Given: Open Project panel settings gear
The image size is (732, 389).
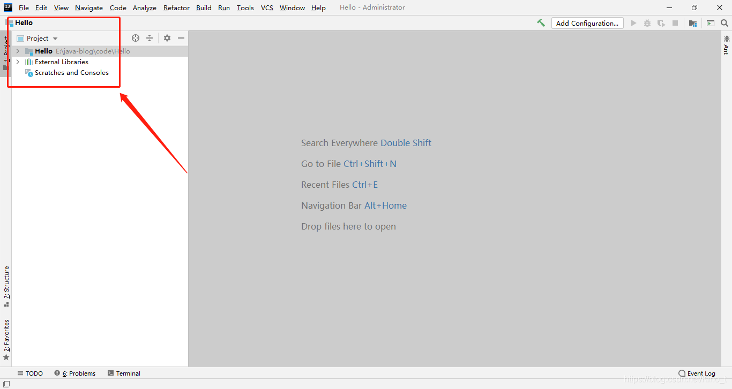Looking at the screenshot, I should click(x=167, y=38).
